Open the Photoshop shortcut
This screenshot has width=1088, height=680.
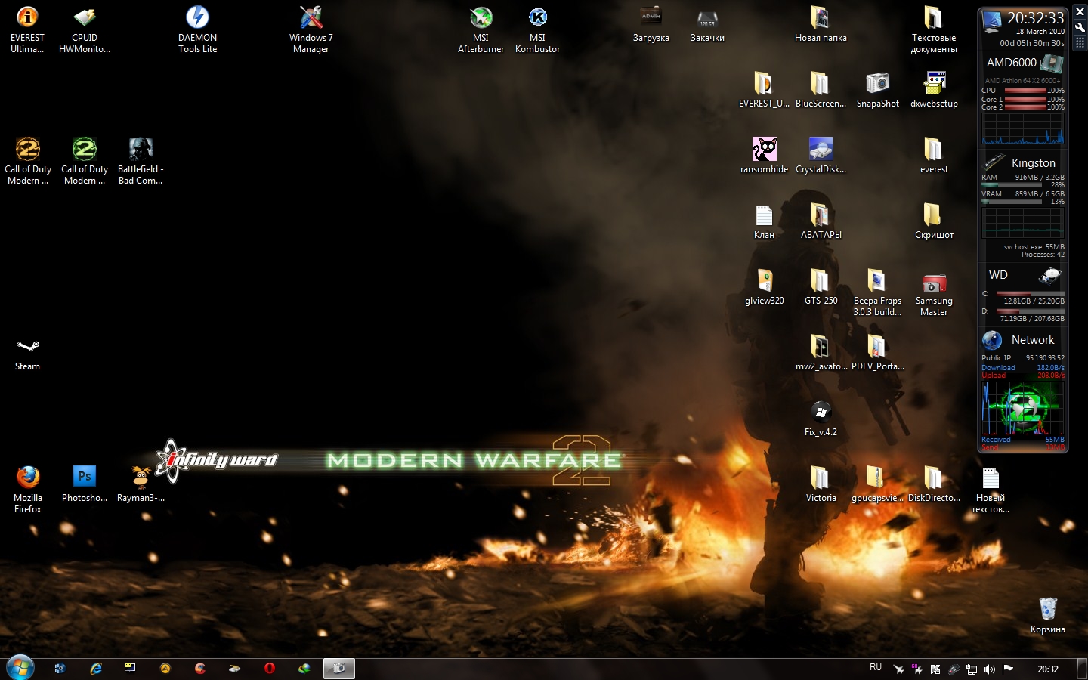coord(85,477)
